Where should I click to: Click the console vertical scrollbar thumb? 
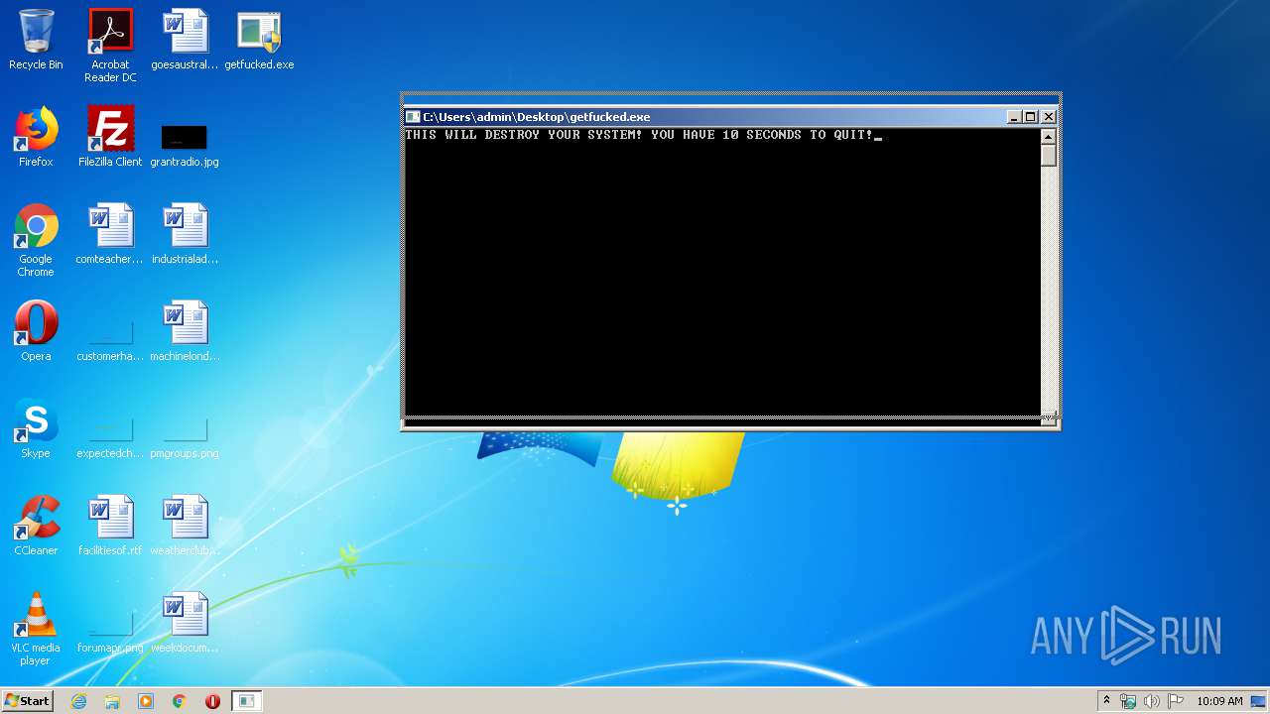click(x=1049, y=156)
